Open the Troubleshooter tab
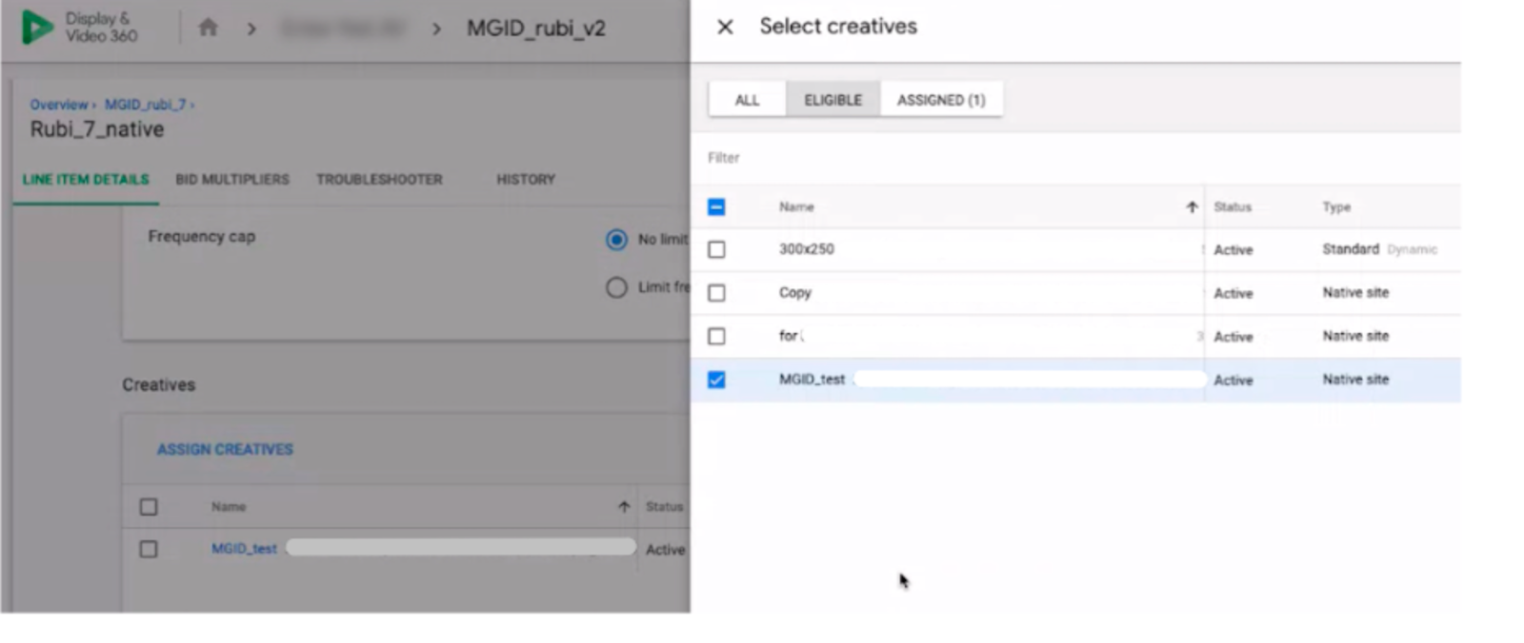Viewport: 1524px width, 643px height. [379, 180]
